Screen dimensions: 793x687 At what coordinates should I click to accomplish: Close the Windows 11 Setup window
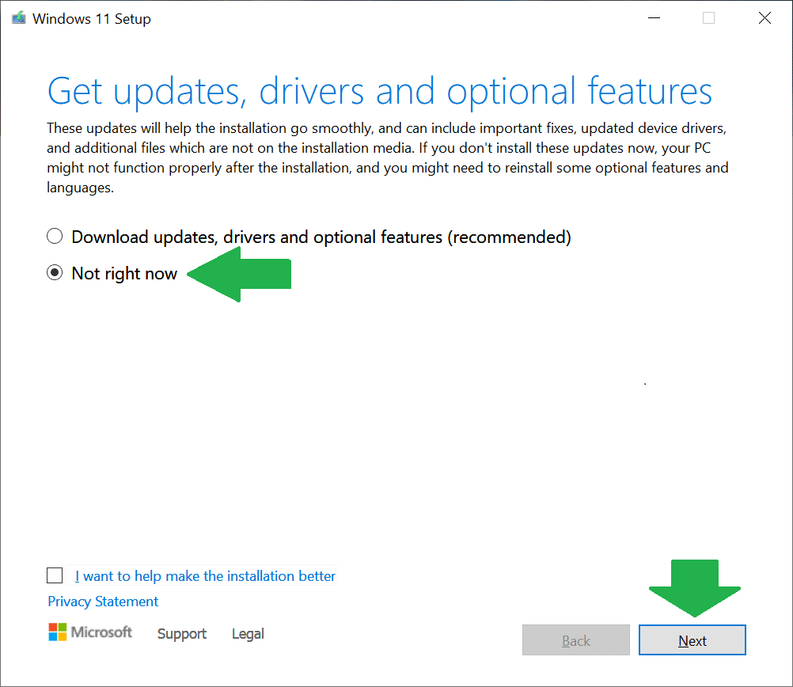click(x=765, y=18)
